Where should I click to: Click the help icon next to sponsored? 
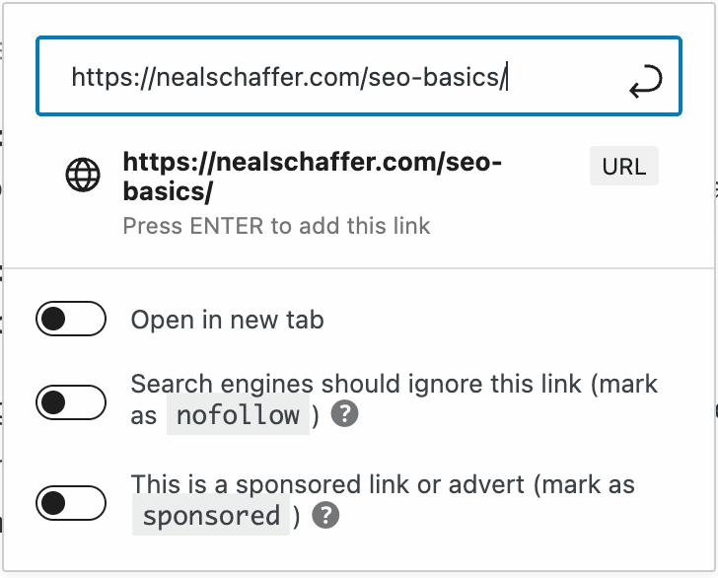click(325, 516)
